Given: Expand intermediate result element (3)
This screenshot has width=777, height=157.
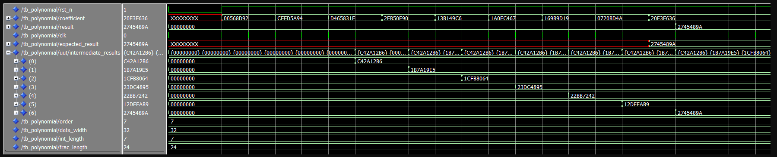Looking at the screenshot, I should (x=16, y=87).
